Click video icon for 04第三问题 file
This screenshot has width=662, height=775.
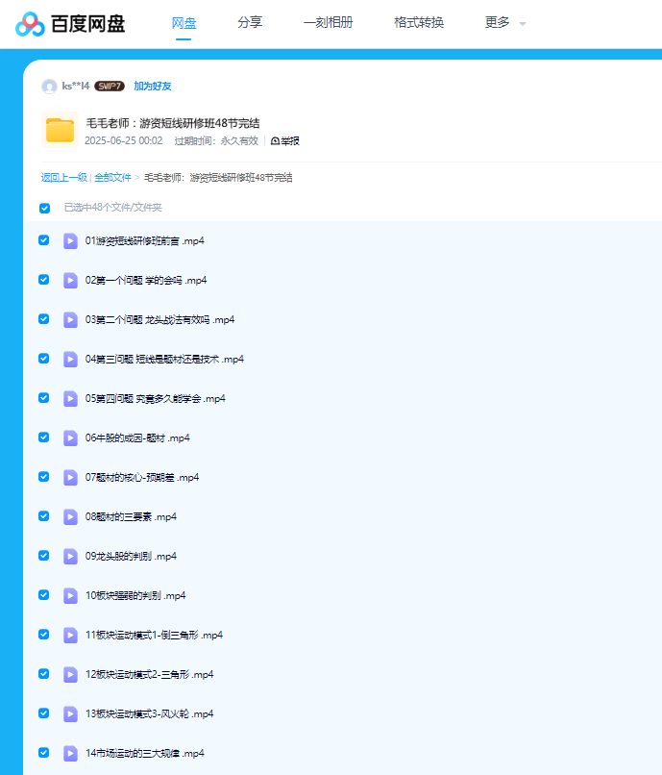pyautogui.click(x=70, y=360)
